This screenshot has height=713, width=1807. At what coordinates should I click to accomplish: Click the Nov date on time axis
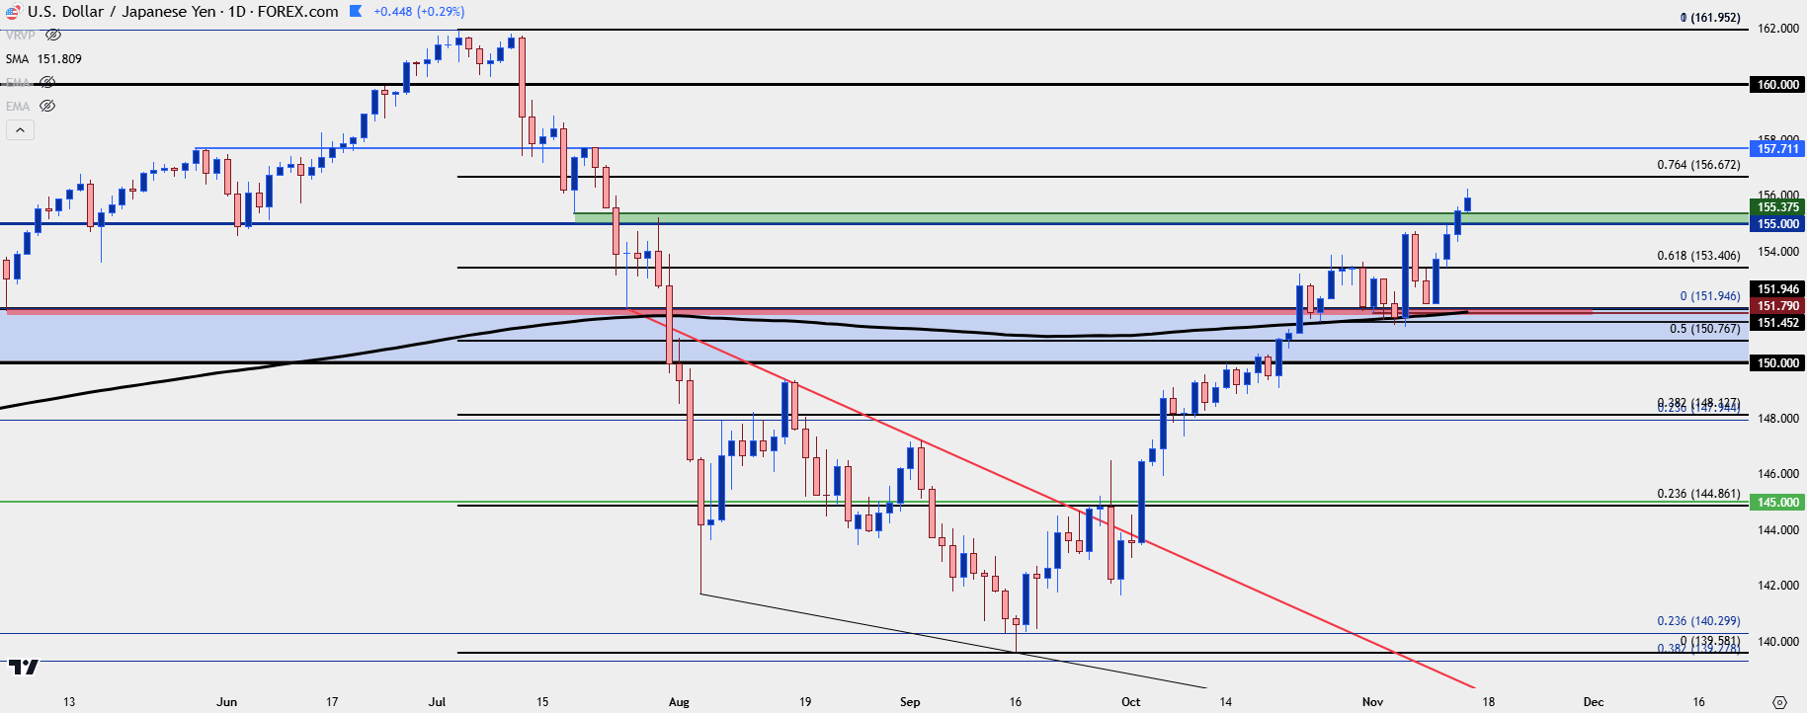1372,702
